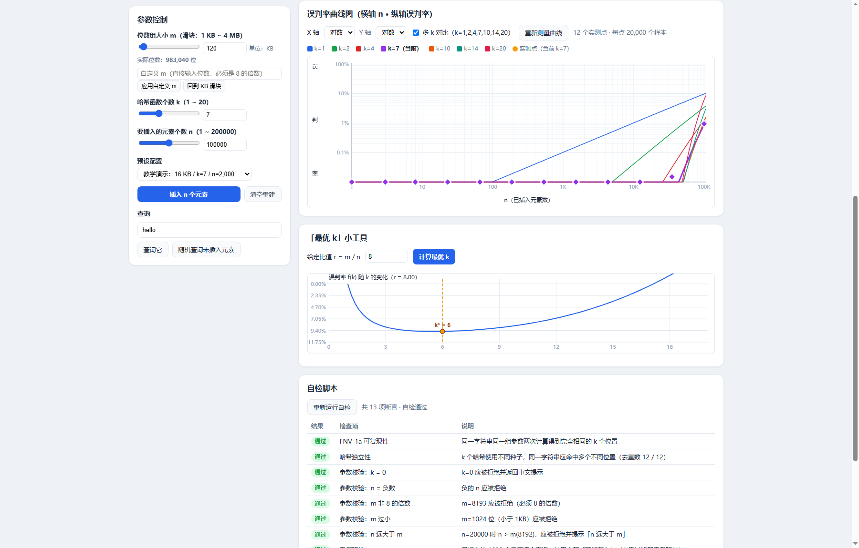Focus the 自定义 m custom bits input

pos(209,73)
